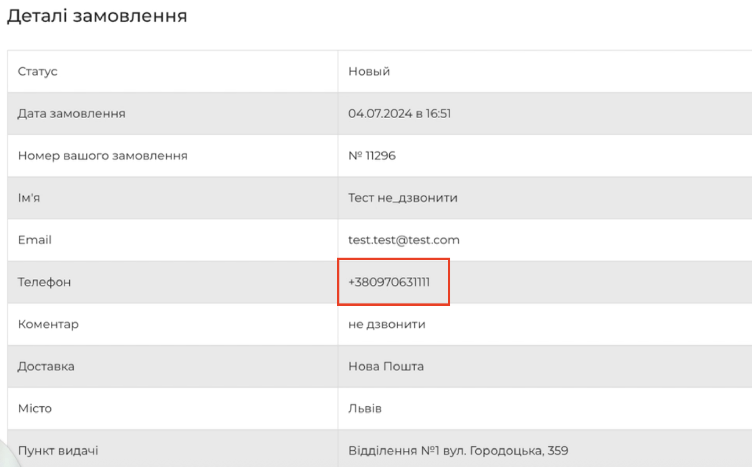
Task: Click 'Номер вашого замовлення' label
Action: (x=102, y=156)
